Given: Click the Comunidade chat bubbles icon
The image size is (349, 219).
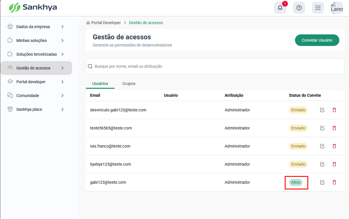Looking at the screenshot, I should coord(10,95).
